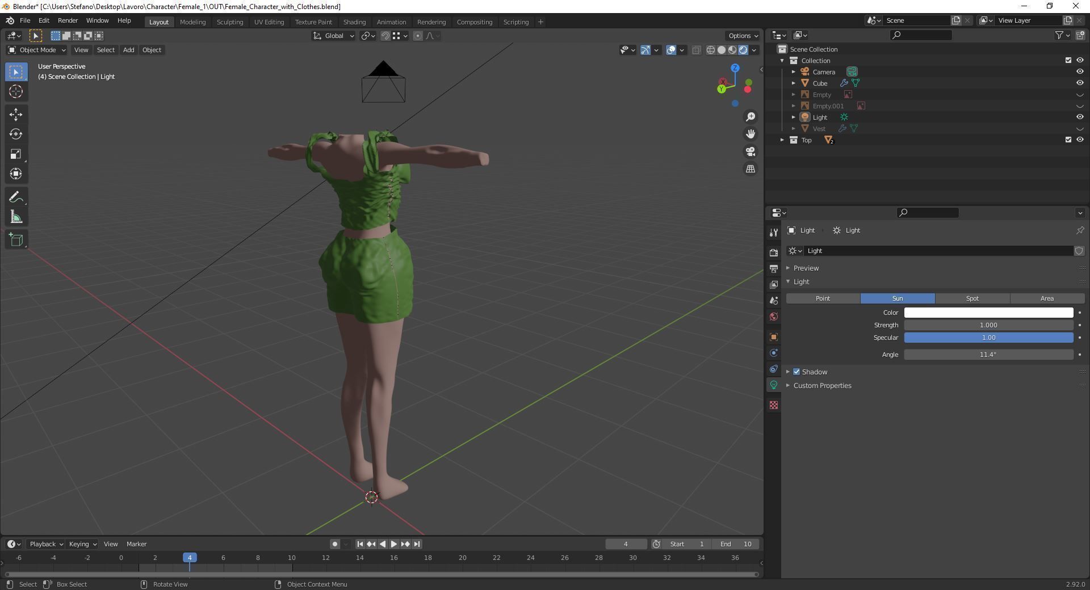The image size is (1090, 590).
Task: Adjust the Specular slider
Action: point(988,338)
